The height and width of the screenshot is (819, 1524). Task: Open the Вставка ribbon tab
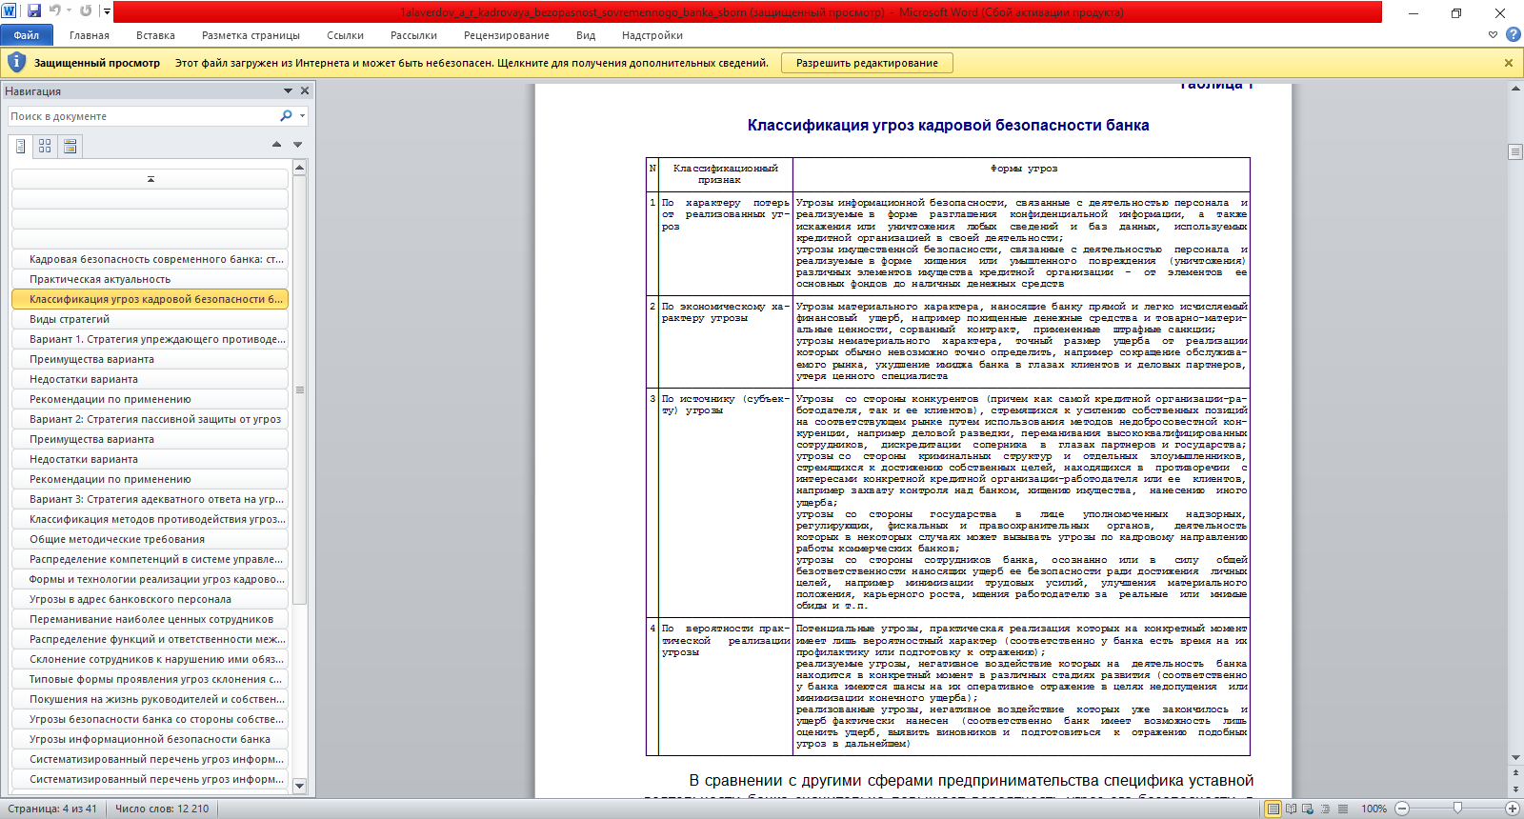coord(155,35)
